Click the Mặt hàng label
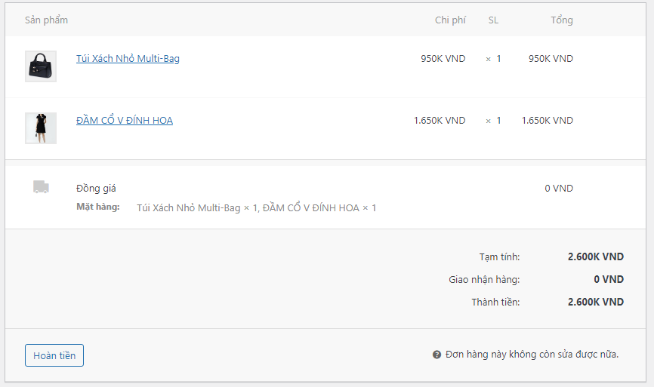This screenshot has height=387, width=654. click(98, 207)
